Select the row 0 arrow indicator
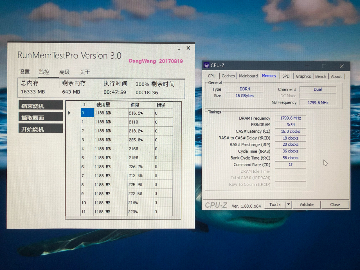The image size is (360, 270). tap(69, 113)
